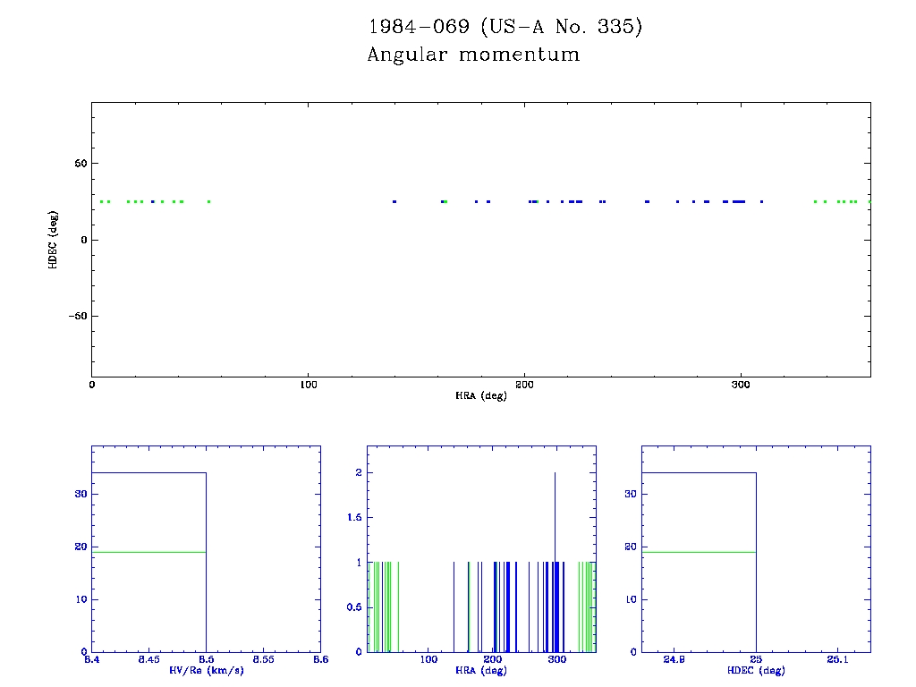Image resolution: width=916 pixels, height=687 pixels.
Task: Select the isolated green point near HRA 55
Action: click(x=208, y=201)
